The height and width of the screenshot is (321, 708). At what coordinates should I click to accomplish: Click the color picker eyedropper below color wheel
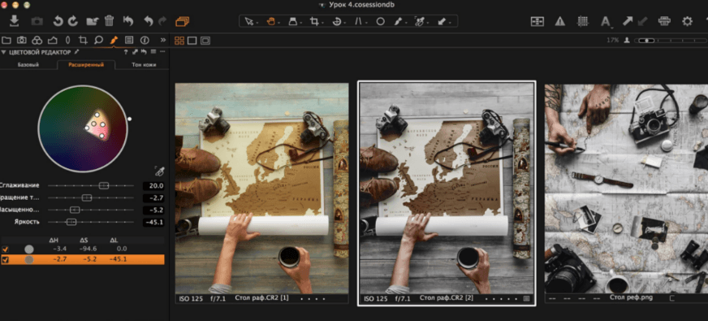[x=159, y=171]
